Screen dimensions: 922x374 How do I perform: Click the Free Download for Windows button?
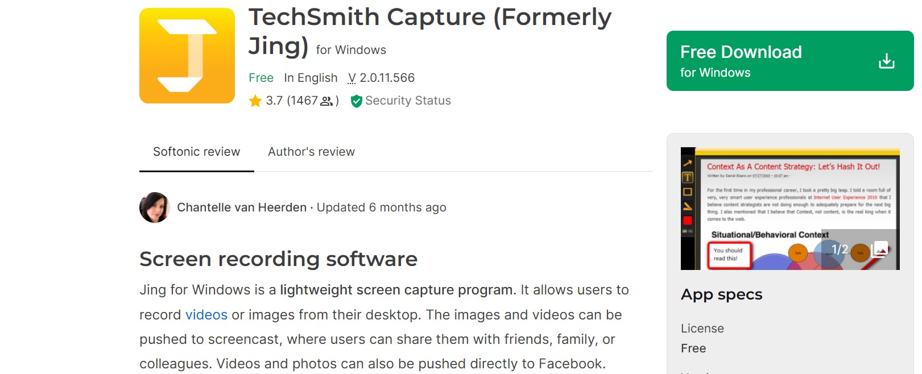click(x=790, y=61)
